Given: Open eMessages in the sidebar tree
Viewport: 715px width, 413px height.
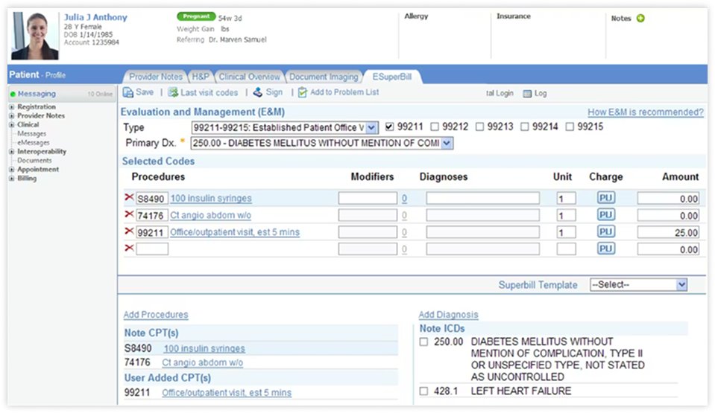Looking at the screenshot, I should click(34, 143).
